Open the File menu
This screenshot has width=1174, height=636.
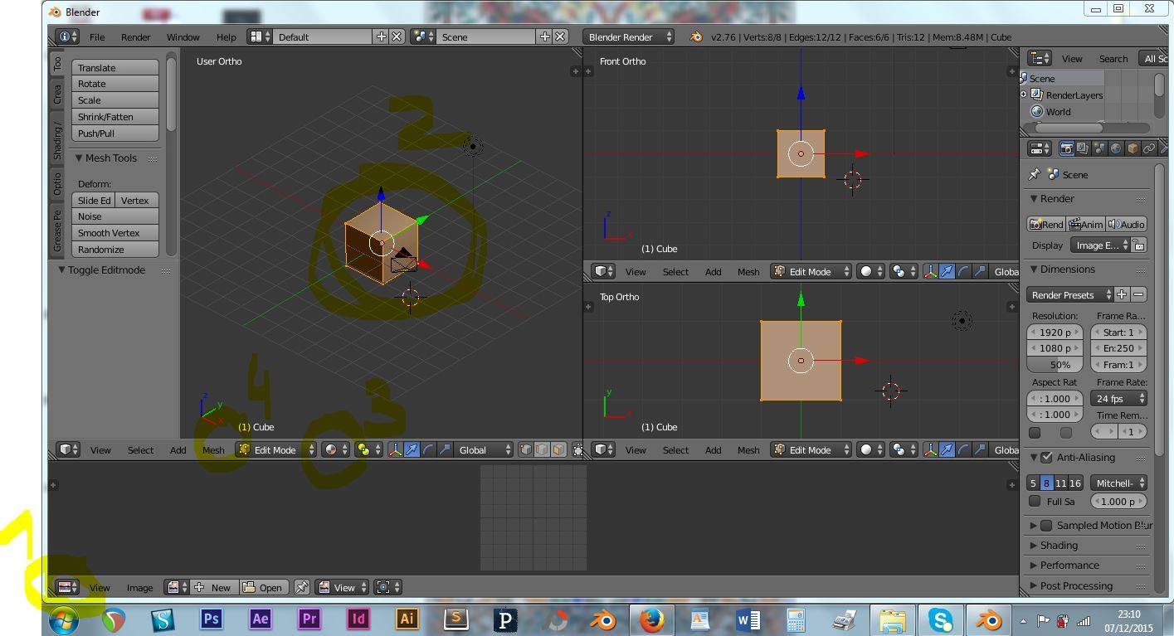tap(97, 36)
